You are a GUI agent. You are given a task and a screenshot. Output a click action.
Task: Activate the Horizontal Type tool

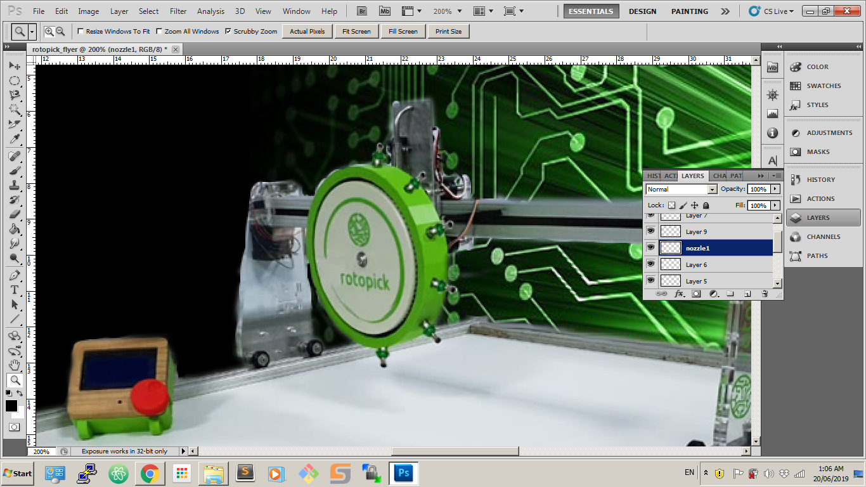pyautogui.click(x=14, y=290)
